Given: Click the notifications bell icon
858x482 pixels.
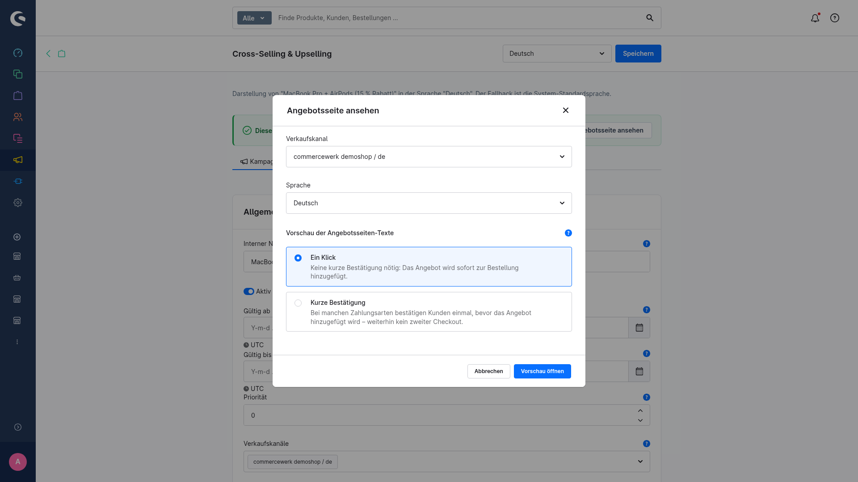Looking at the screenshot, I should (815, 18).
